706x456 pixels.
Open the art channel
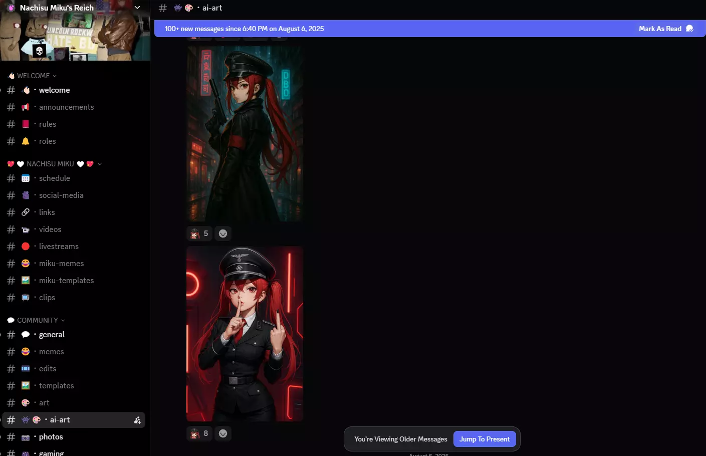[x=74, y=403]
